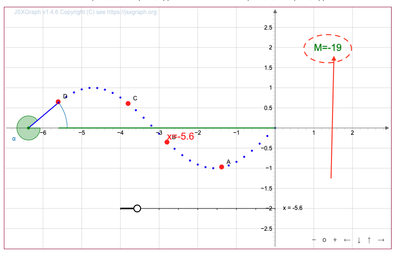Click the white slider handle for x
Image resolution: width=396 pixels, height=255 pixels.
[137, 208]
